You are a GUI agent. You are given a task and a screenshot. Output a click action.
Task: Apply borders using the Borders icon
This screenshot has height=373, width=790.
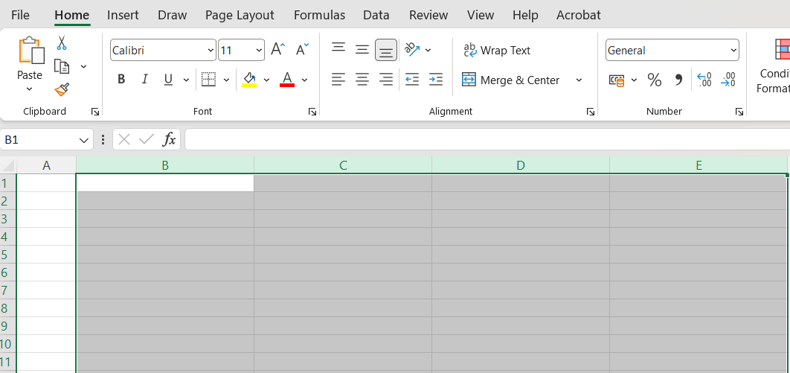coord(208,79)
